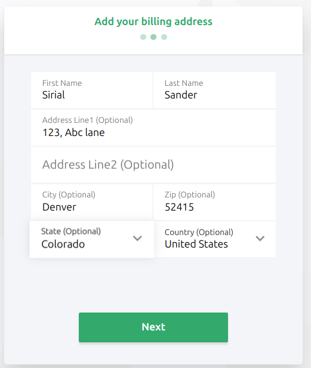Click the First Name label

pyautogui.click(x=62, y=83)
